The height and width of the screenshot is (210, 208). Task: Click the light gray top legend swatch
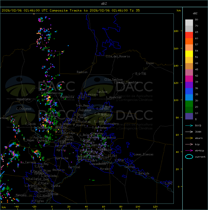pos(189,22)
